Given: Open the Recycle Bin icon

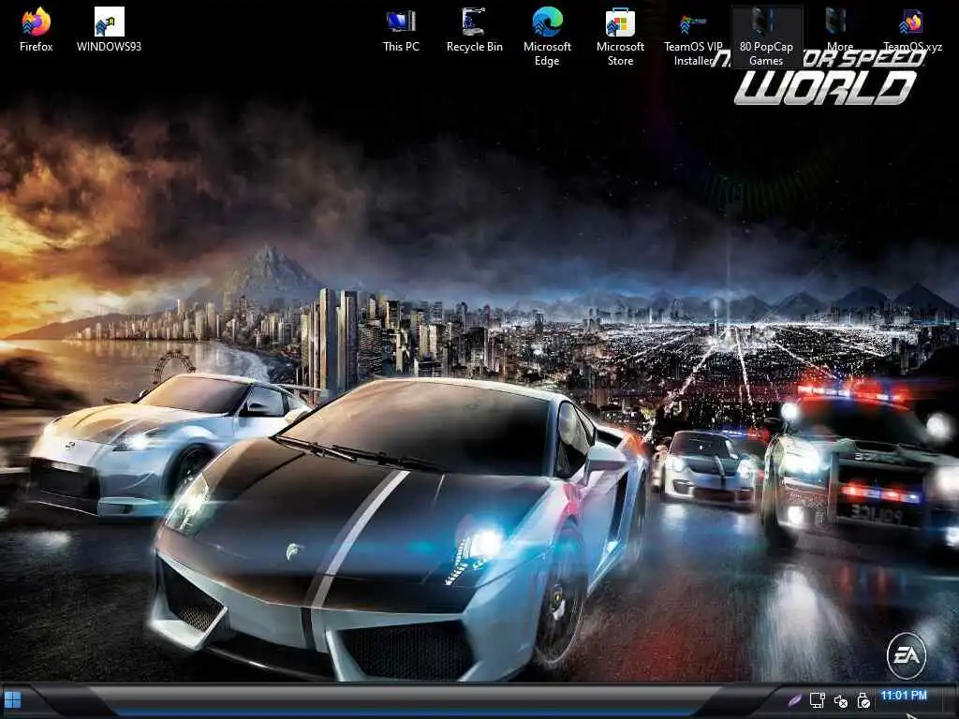Looking at the screenshot, I should point(474,29).
